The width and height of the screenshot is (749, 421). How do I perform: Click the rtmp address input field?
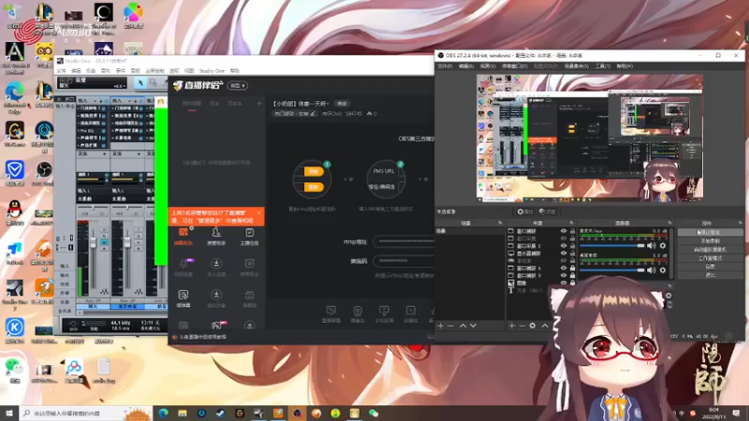click(x=404, y=241)
